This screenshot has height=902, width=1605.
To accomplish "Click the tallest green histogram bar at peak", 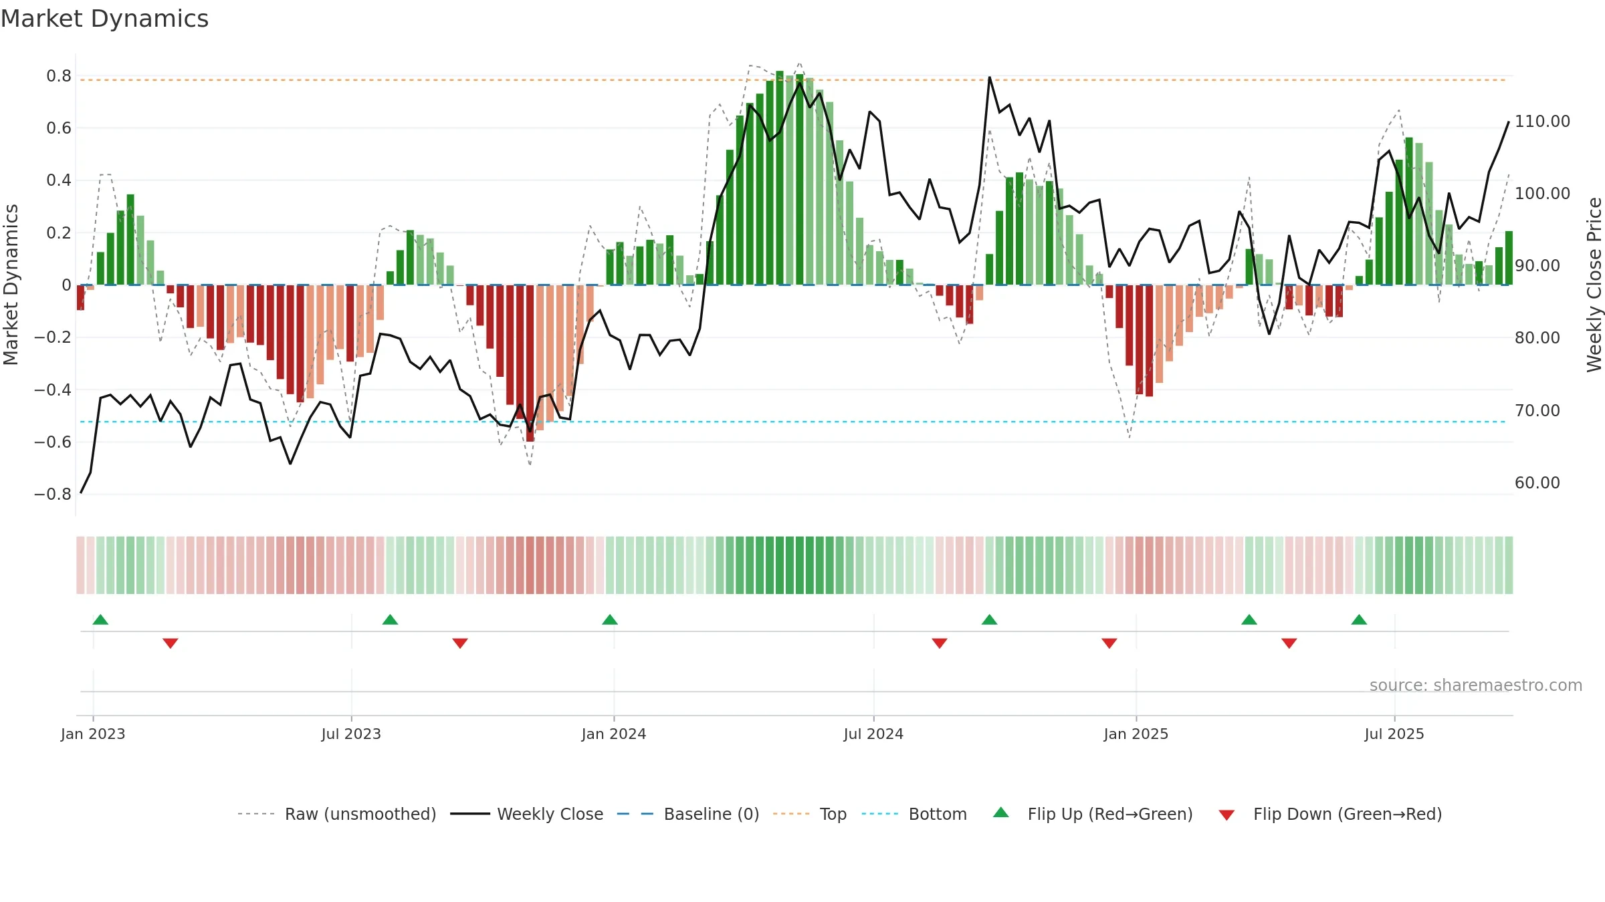I will pos(780,178).
